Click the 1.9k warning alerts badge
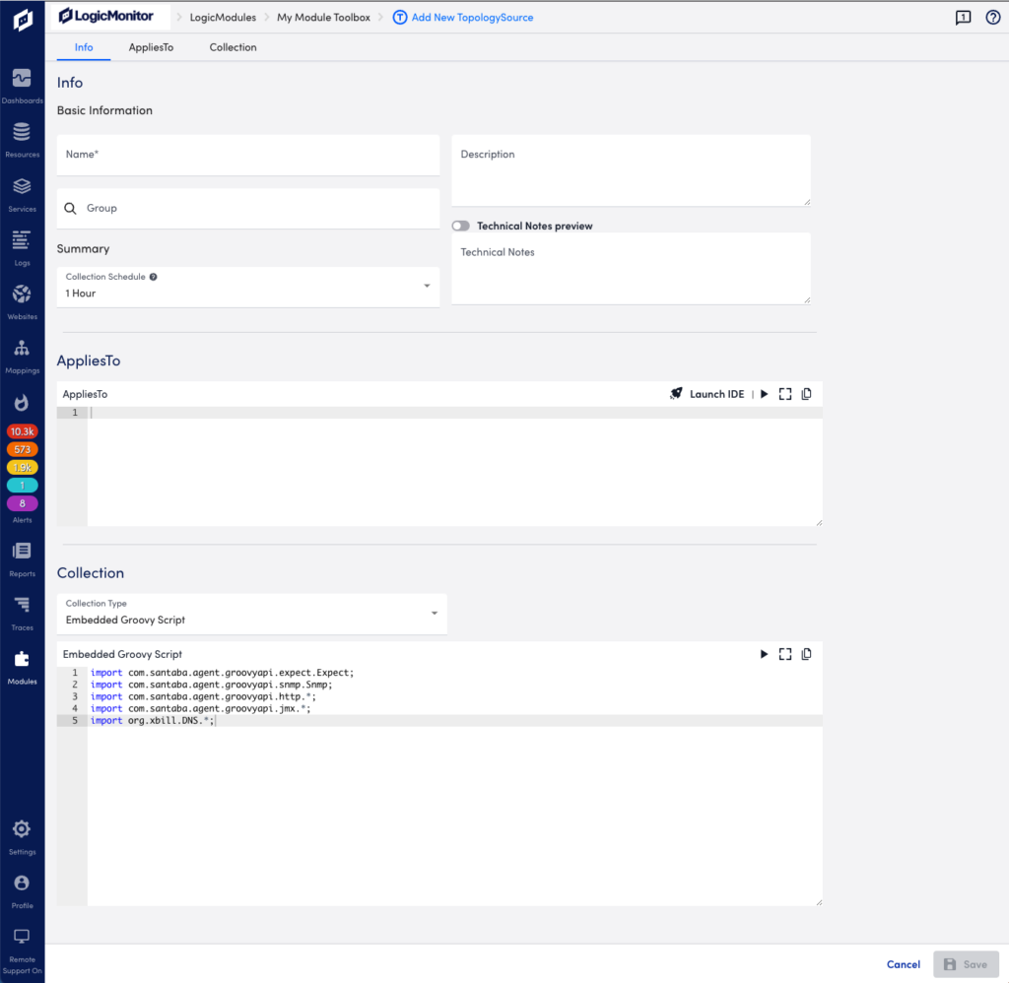 (x=22, y=468)
